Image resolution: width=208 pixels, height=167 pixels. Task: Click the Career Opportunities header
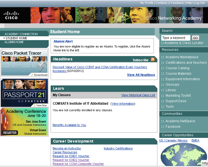click(177, 135)
